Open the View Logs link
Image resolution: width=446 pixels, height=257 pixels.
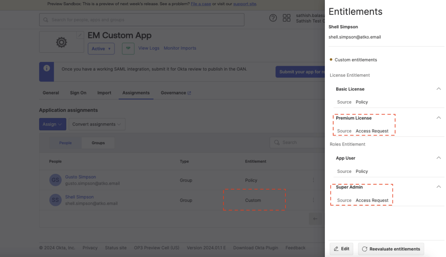(149, 48)
